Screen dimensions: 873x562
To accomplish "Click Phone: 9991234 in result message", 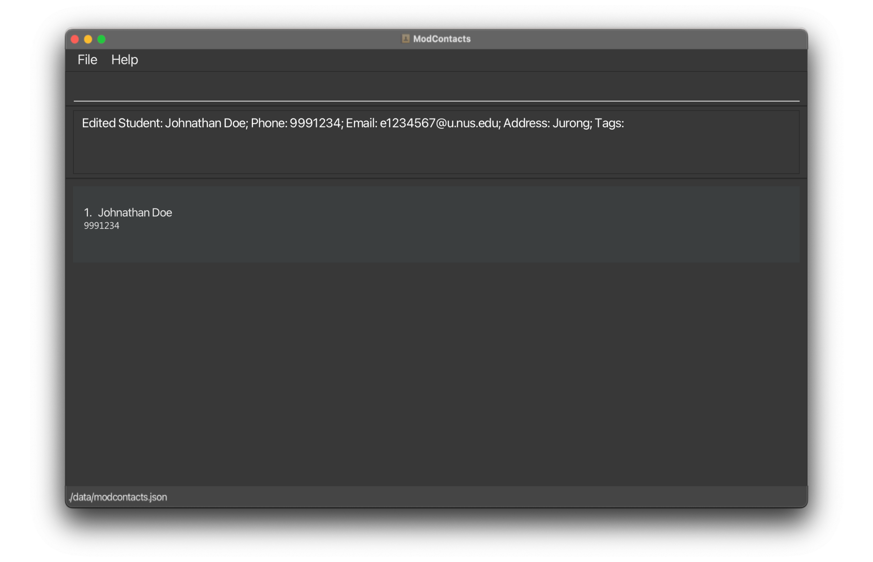I will point(297,123).
